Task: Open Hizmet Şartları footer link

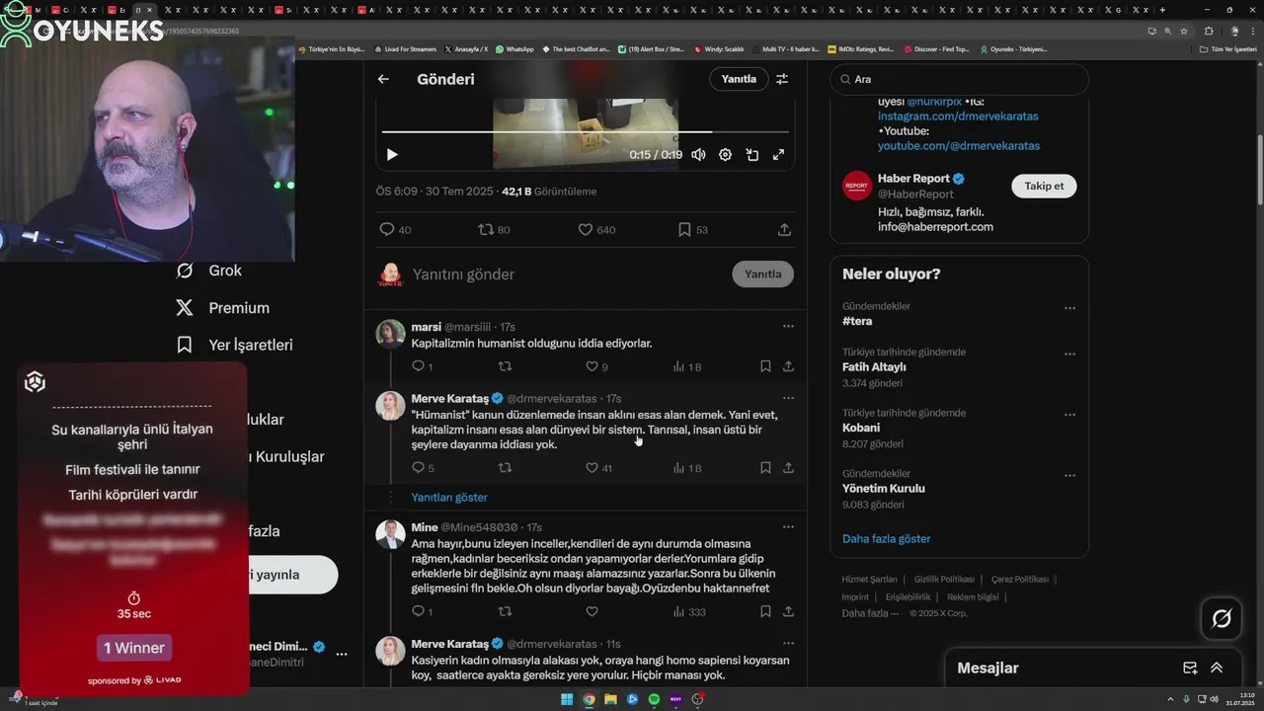Action: (x=869, y=580)
